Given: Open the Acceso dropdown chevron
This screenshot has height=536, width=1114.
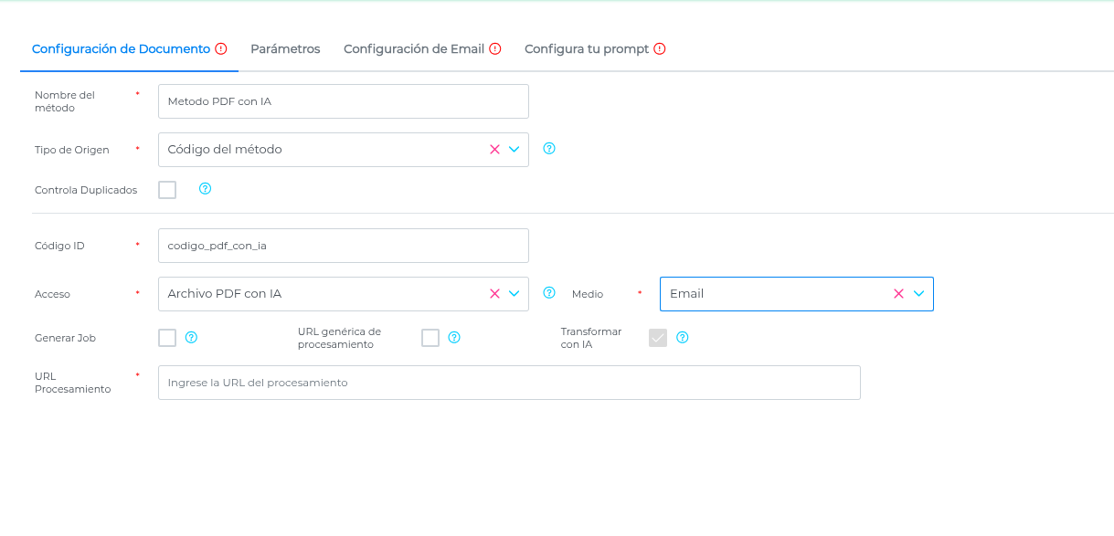Looking at the screenshot, I should [514, 294].
